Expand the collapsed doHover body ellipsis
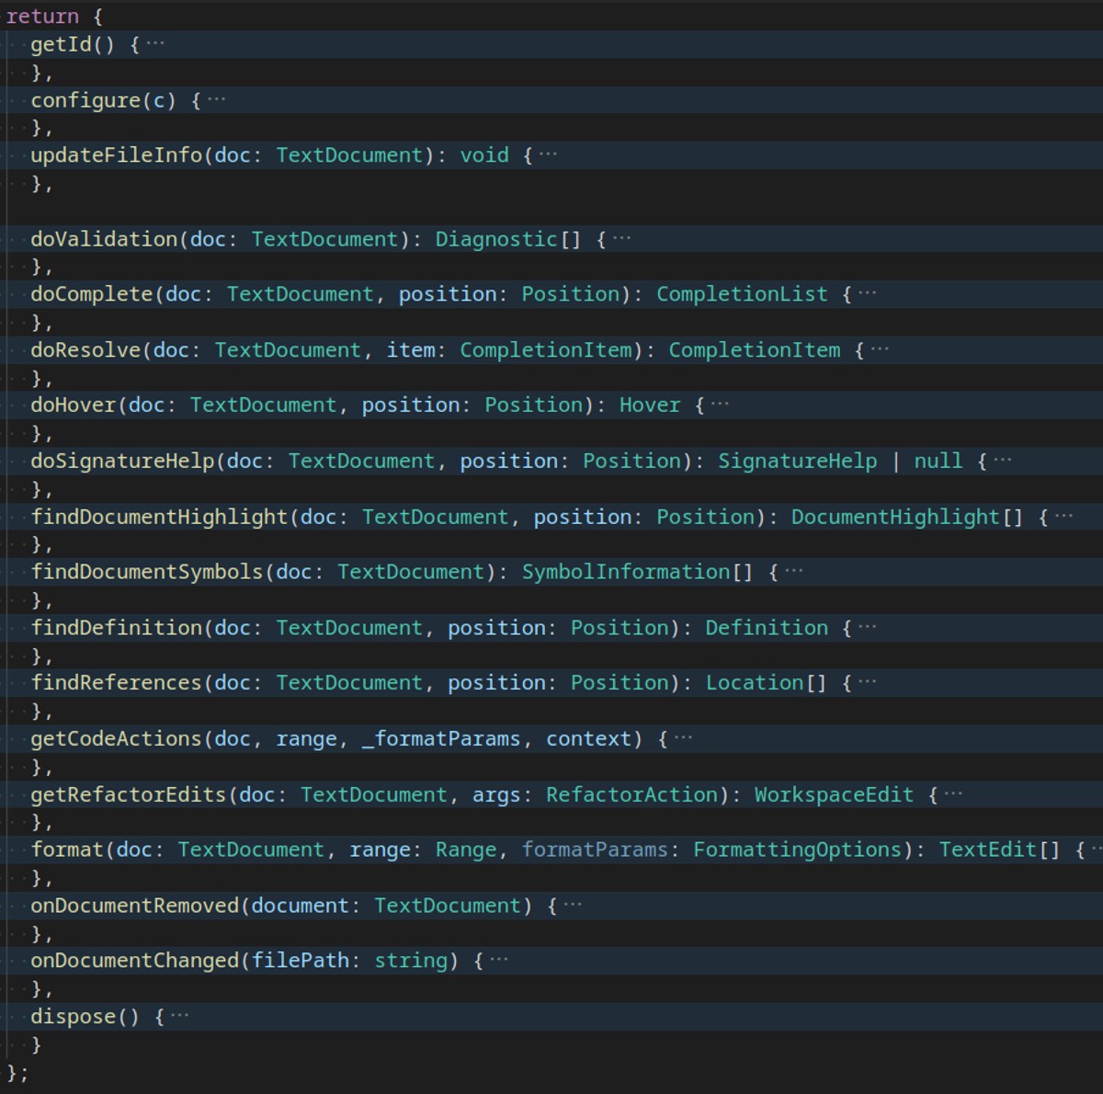 pyautogui.click(x=720, y=405)
